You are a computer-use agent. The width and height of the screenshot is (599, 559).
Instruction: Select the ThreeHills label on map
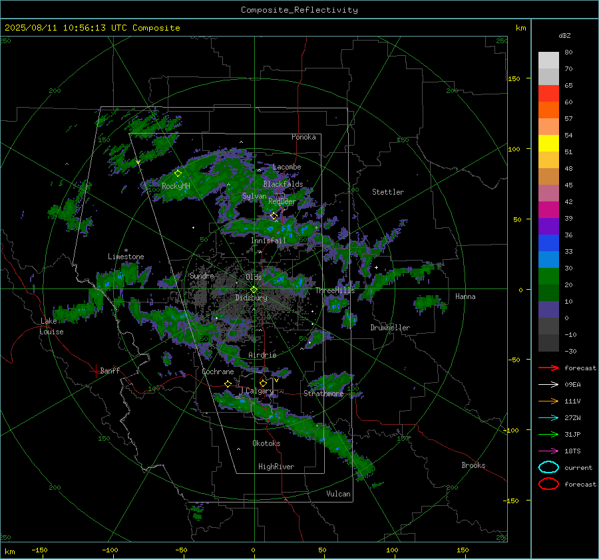(335, 290)
